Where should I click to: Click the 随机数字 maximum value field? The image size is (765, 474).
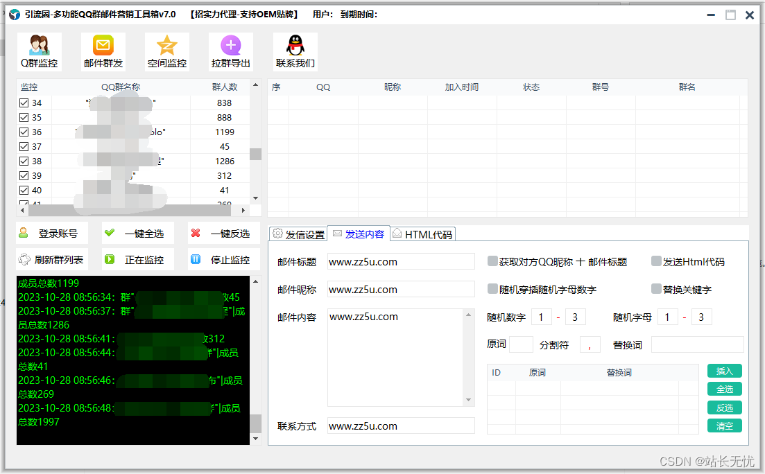coord(575,317)
